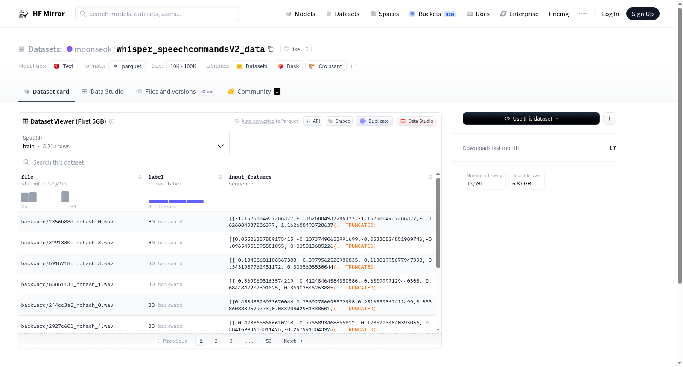Switch to Files and versions tab
Viewport: 683px width, 367px height.
click(x=176, y=92)
